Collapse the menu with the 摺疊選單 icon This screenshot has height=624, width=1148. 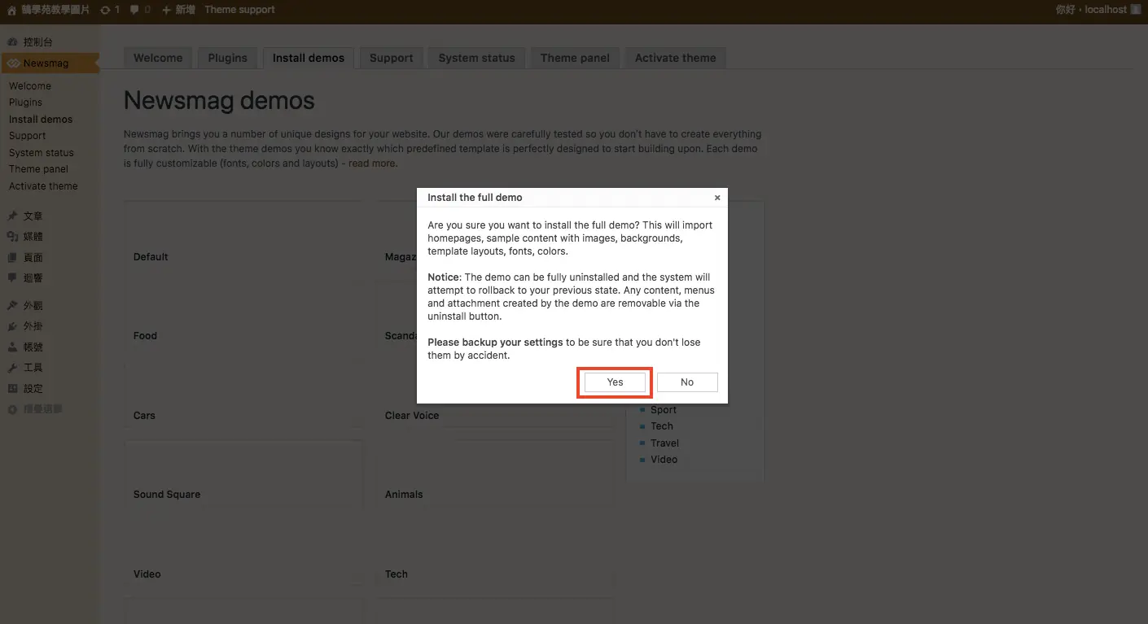[x=12, y=409]
